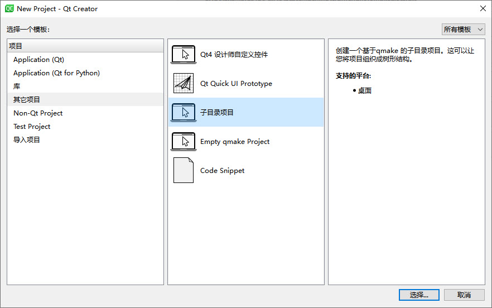The width and height of the screenshot is (492, 308).
Task: Click the 子目录项目 template icon
Action: (x=184, y=112)
